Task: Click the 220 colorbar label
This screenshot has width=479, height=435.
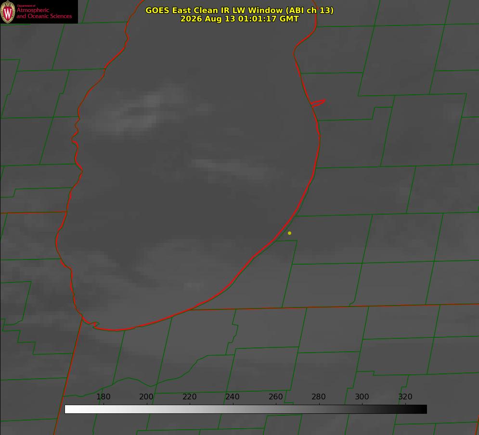Action: [189, 397]
